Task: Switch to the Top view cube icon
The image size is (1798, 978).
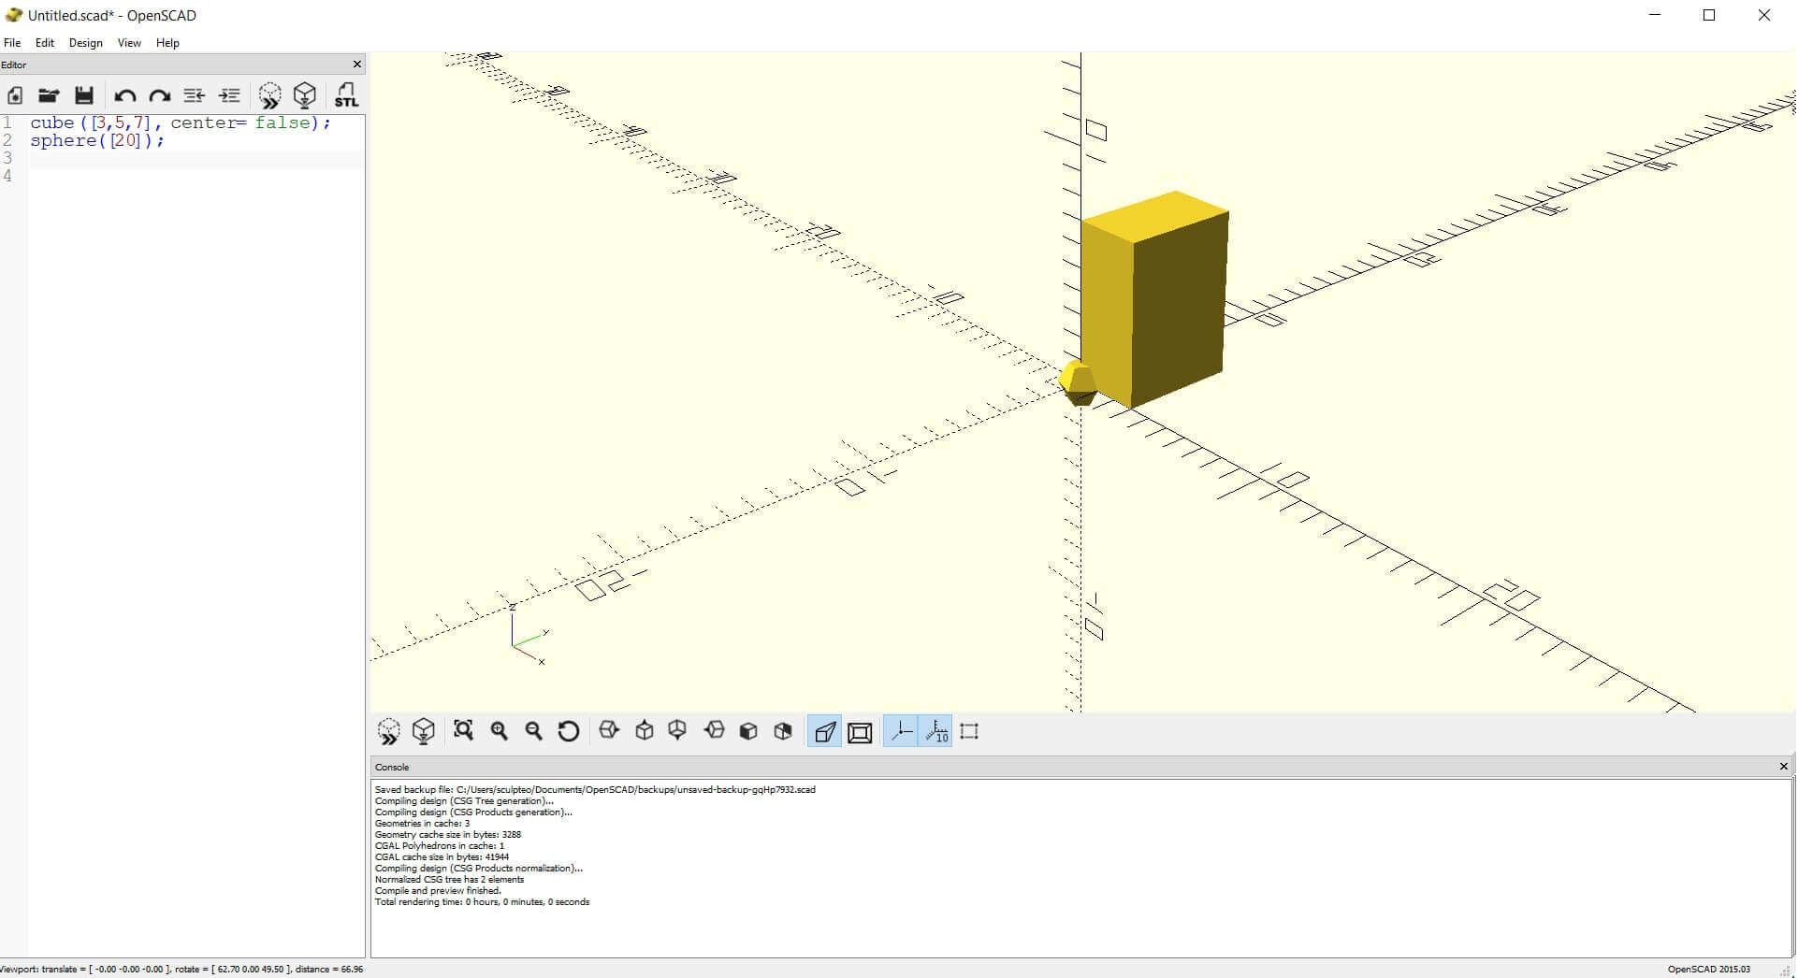Action: 645,730
